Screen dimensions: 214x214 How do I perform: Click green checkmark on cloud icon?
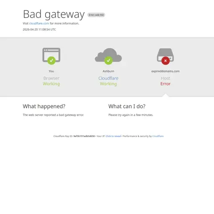[x=108, y=61]
